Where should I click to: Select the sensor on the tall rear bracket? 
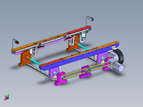click(92, 19)
